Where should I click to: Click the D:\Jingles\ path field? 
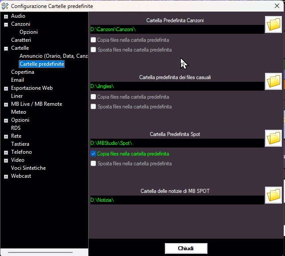(176, 86)
